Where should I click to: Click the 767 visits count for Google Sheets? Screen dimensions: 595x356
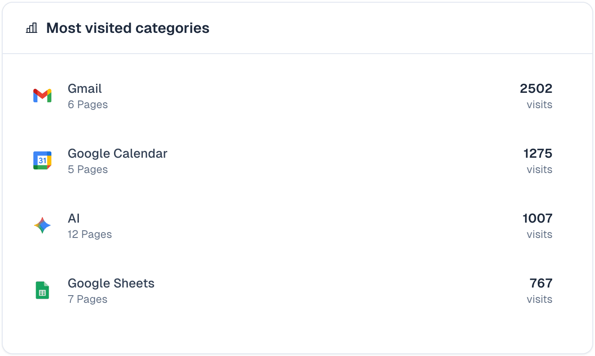click(x=541, y=283)
